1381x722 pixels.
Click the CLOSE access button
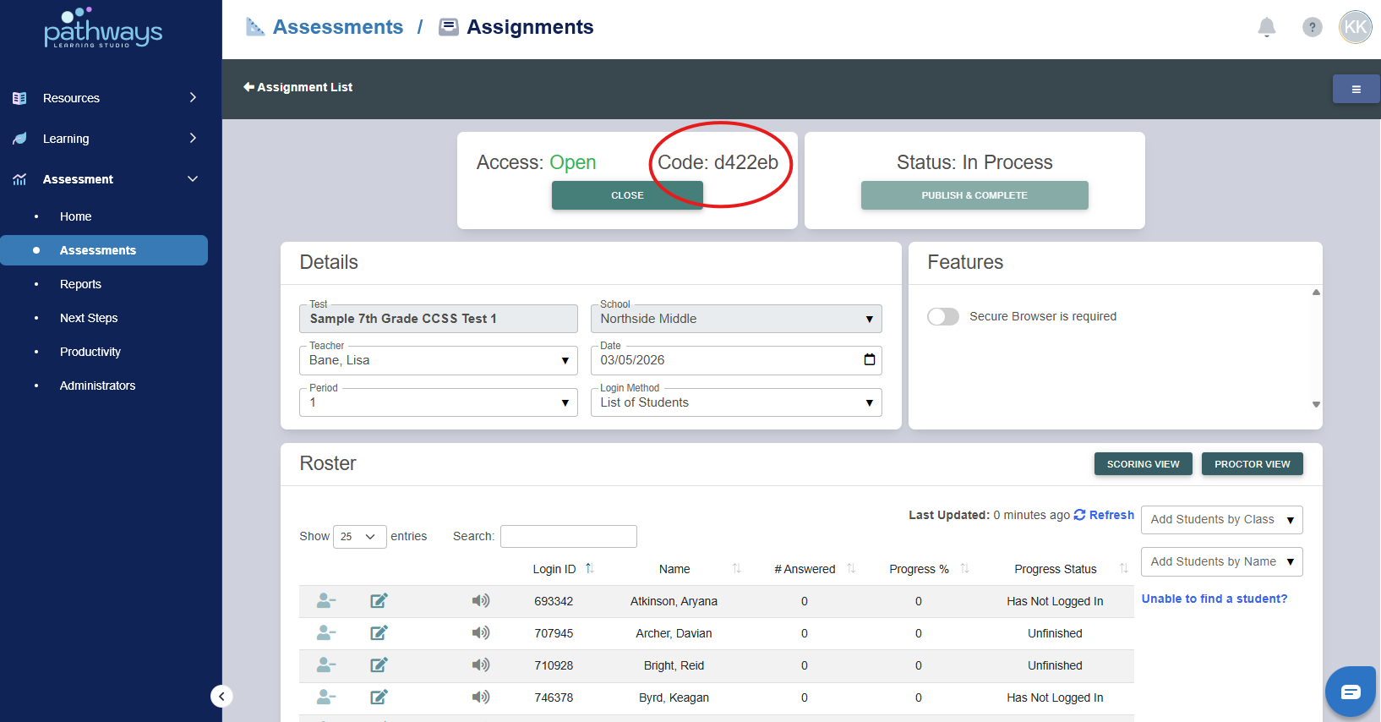coord(627,195)
